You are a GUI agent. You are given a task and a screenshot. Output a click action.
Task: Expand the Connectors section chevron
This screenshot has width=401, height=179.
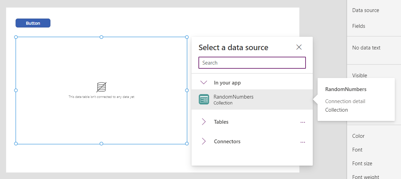204,141
